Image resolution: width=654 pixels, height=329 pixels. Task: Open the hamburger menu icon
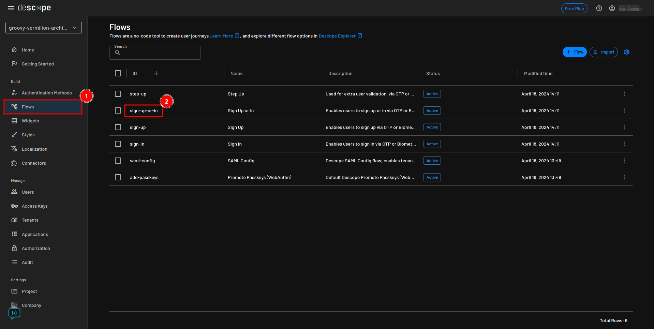tap(11, 8)
